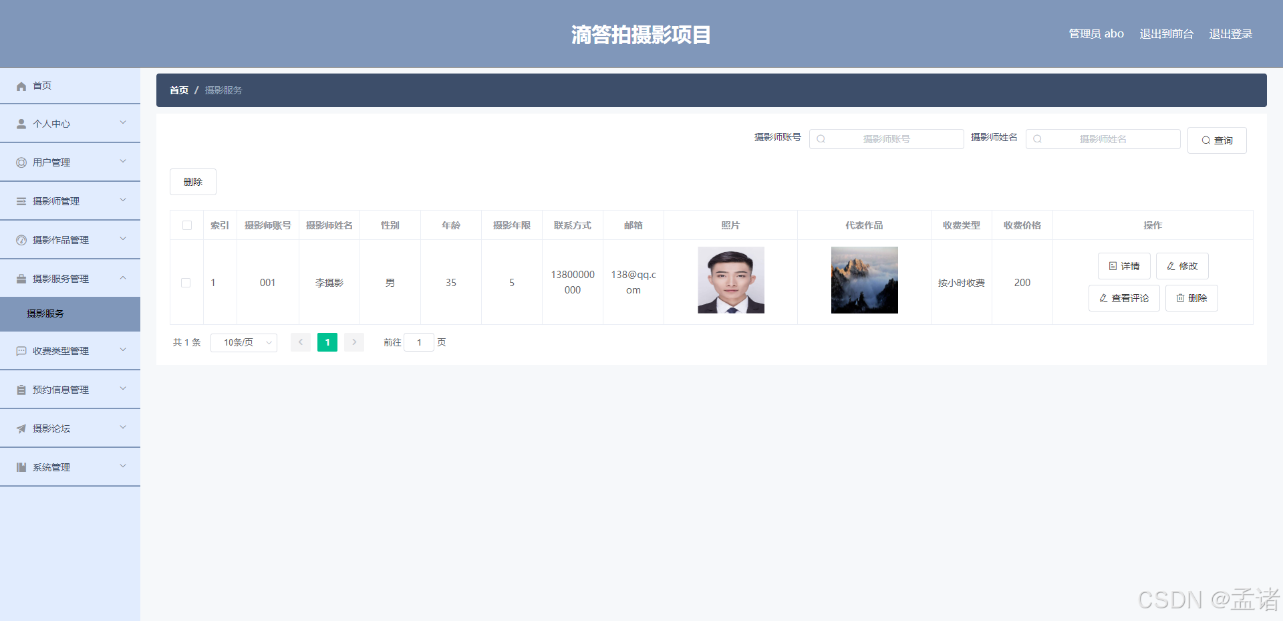Select the 摄影作品管理 icon
The width and height of the screenshot is (1283, 621).
(20, 239)
